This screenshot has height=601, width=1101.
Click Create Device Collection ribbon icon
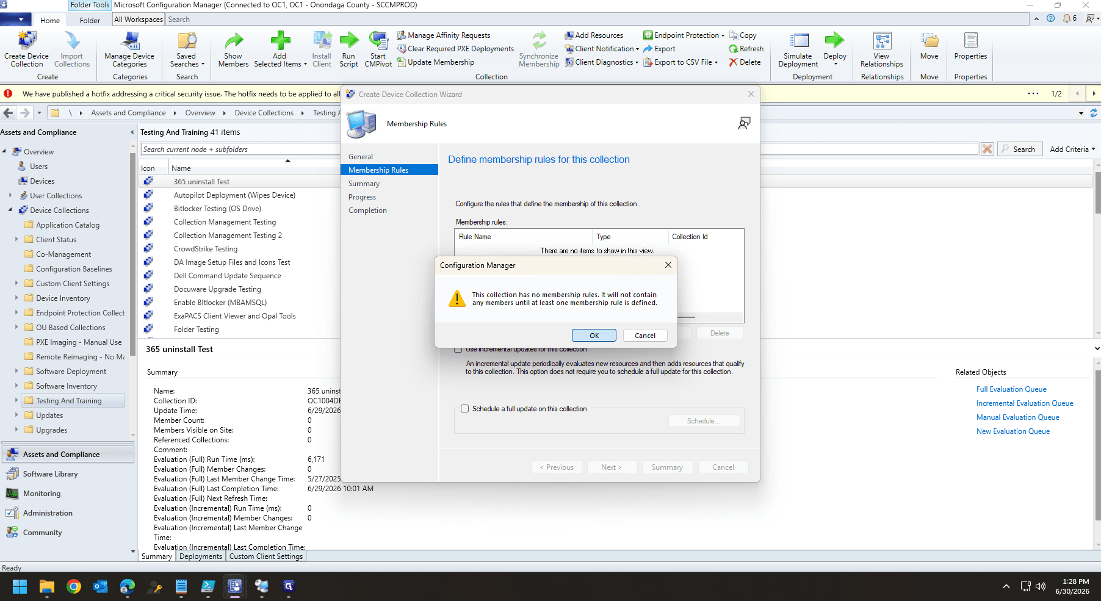[27, 49]
